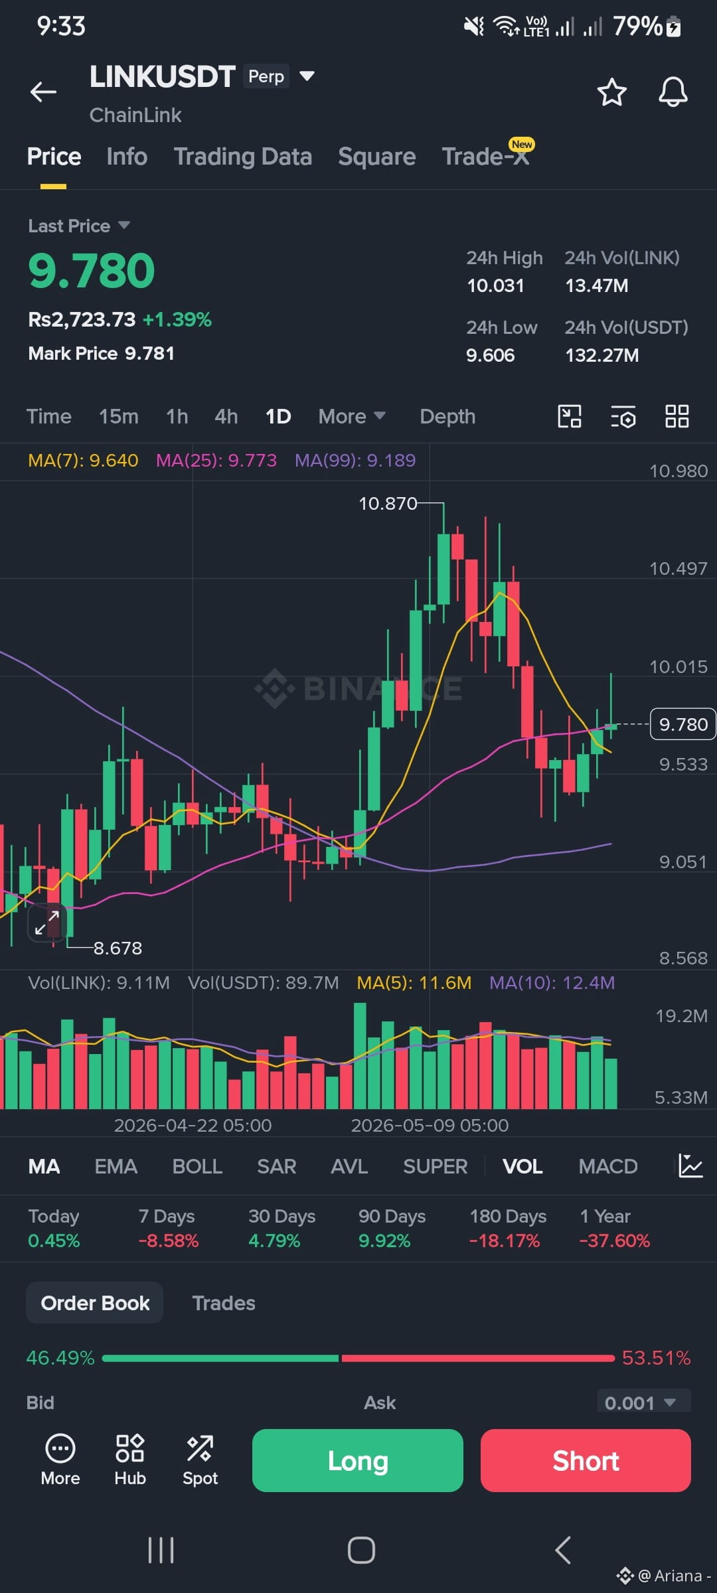Toggle the VOL indicator
The height and width of the screenshot is (1593, 717).
(522, 1166)
